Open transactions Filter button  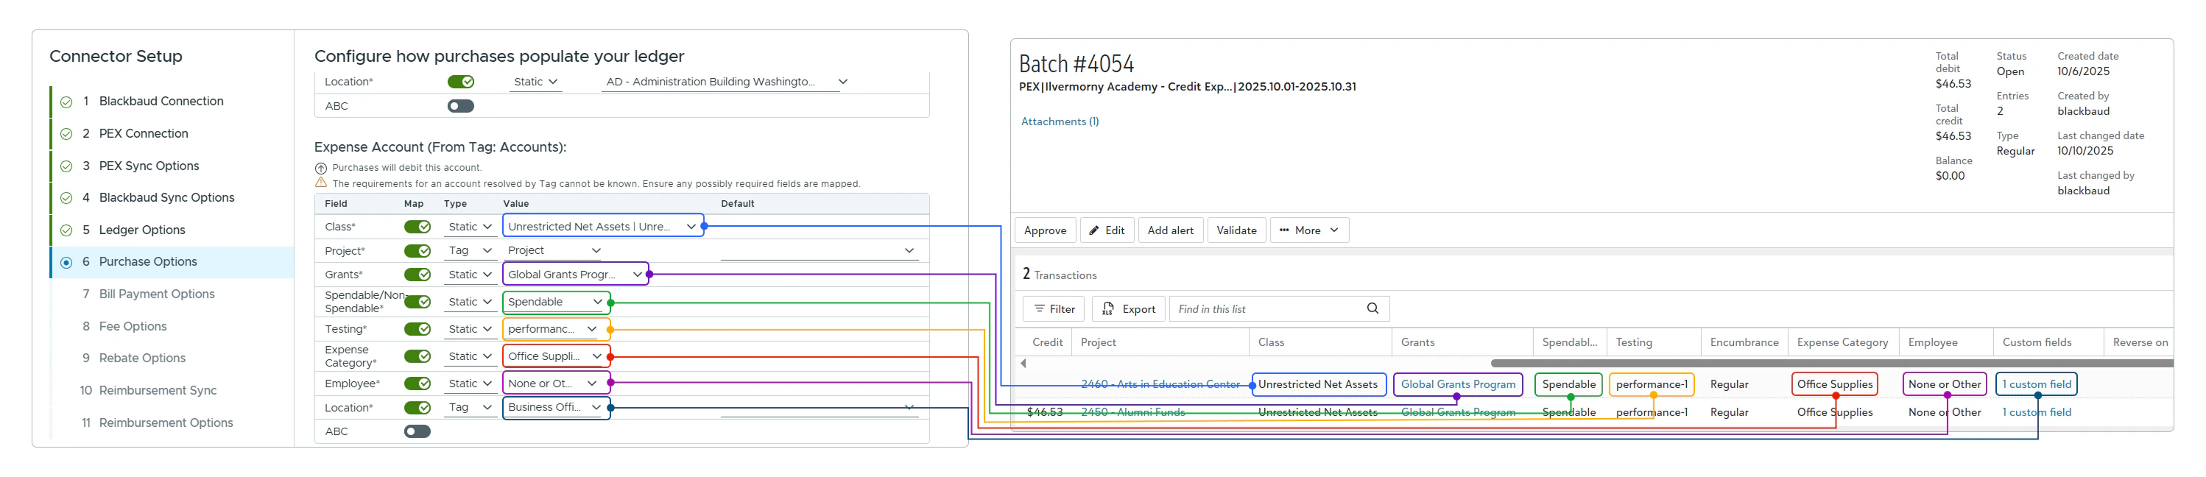pyautogui.click(x=1054, y=310)
